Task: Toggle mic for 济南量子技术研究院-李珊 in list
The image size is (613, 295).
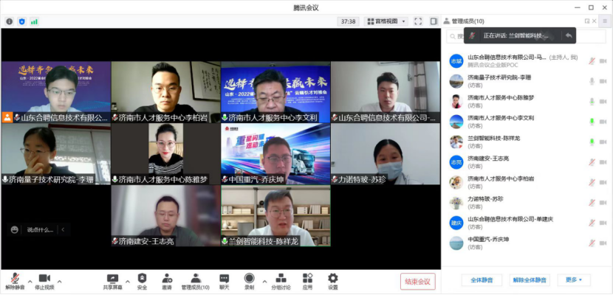Action: (x=592, y=81)
